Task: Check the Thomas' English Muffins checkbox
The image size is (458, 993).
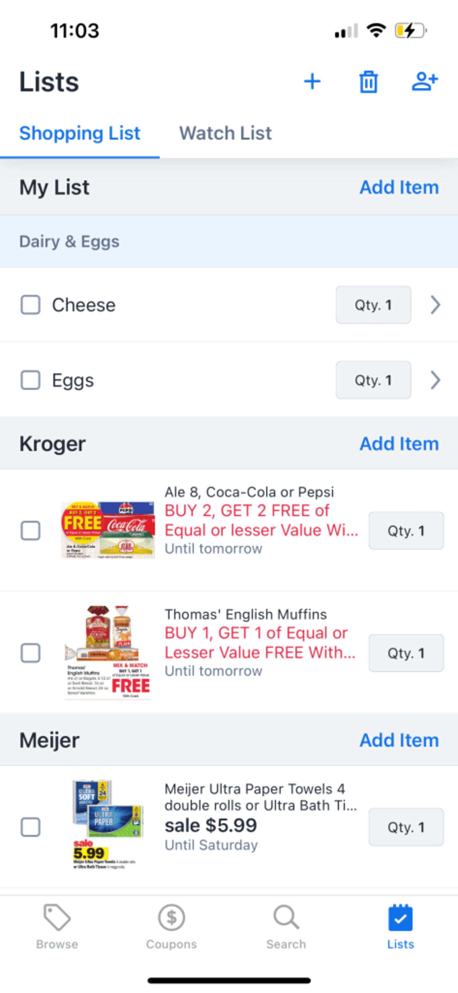Action: tap(30, 653)
